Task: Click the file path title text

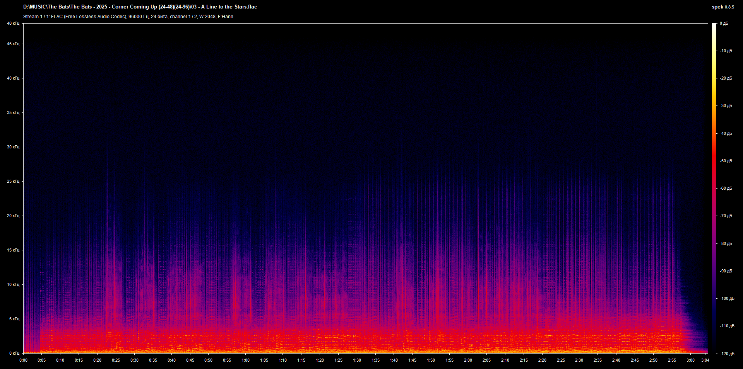Action: pos(140,7)
